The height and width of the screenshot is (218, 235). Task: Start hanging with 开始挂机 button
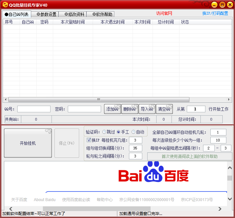28,143
